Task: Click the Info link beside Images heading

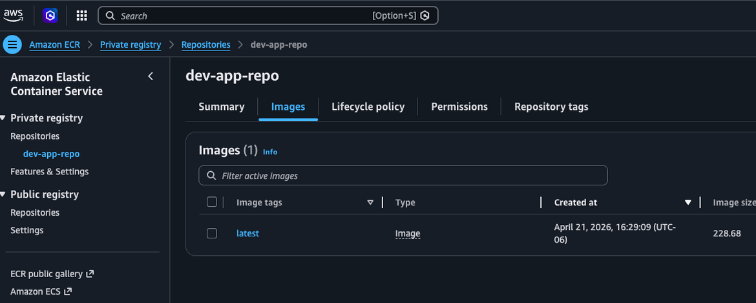Action: point(270,152)
